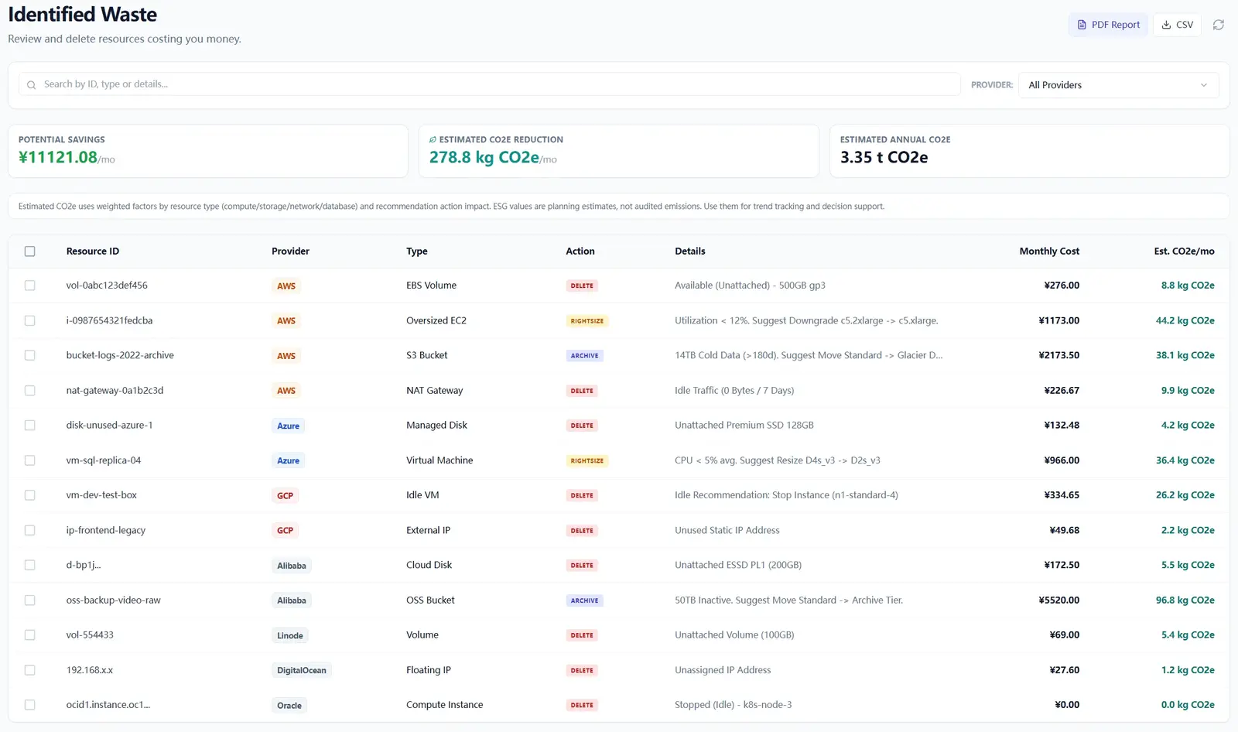Image resolution: width=1238 pixels, height=732 pixels.
Task: Click DELETE badge for vol-0abc123def456
Action: (582, 286)
